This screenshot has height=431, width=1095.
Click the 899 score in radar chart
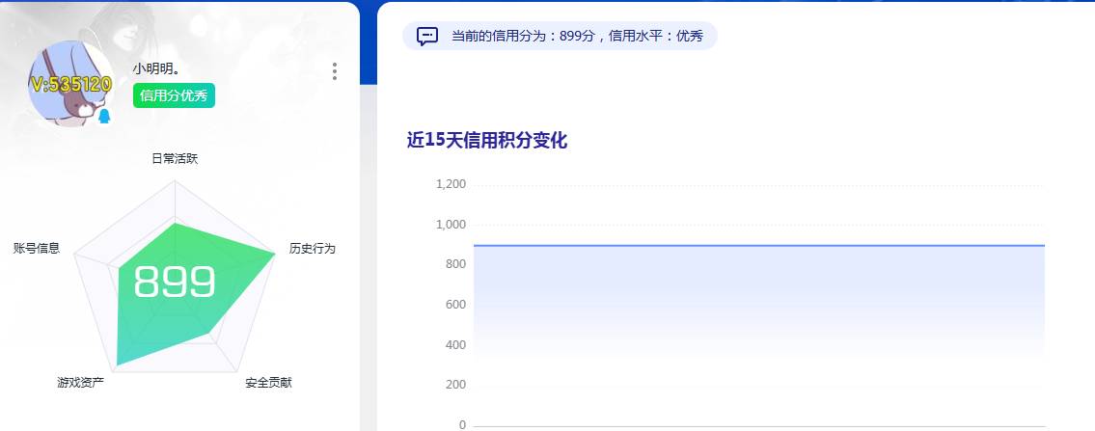point(175,282)
